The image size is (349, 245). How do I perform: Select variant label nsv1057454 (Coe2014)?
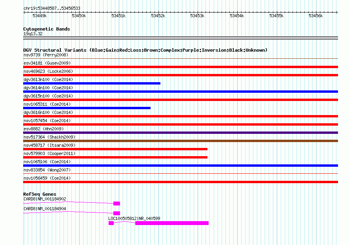point(47,121)
